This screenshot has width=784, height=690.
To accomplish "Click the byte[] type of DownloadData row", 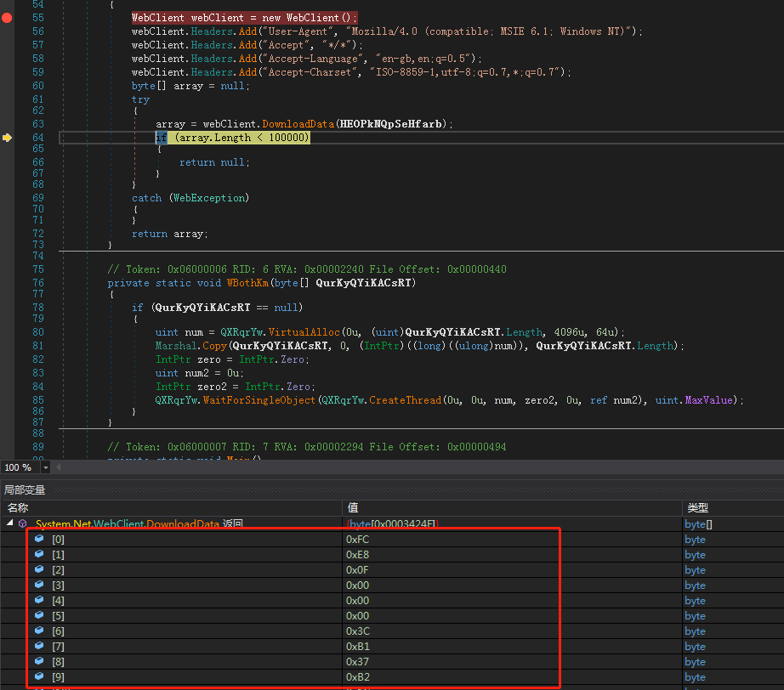I will tap(698, 524).
